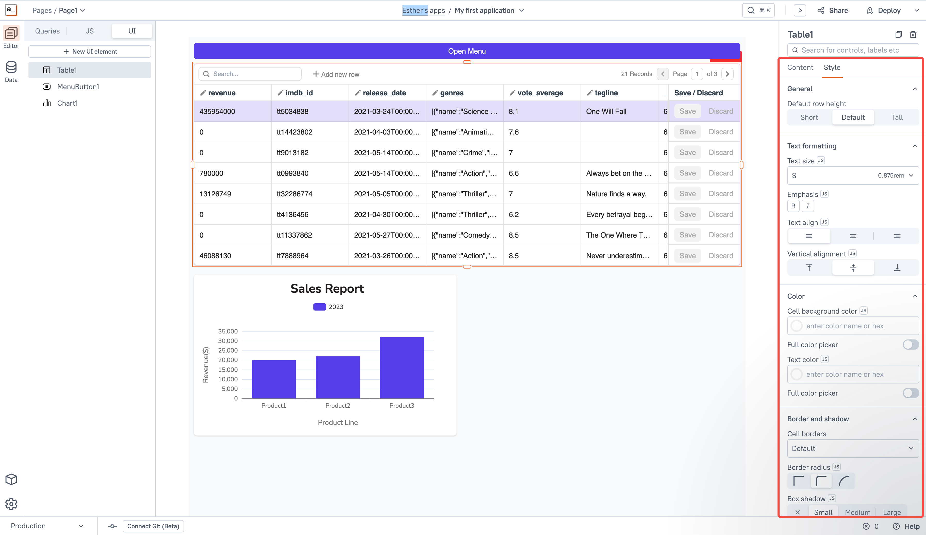Click the cell background color swatch
The image size is (926, 535).
(796, 326)
